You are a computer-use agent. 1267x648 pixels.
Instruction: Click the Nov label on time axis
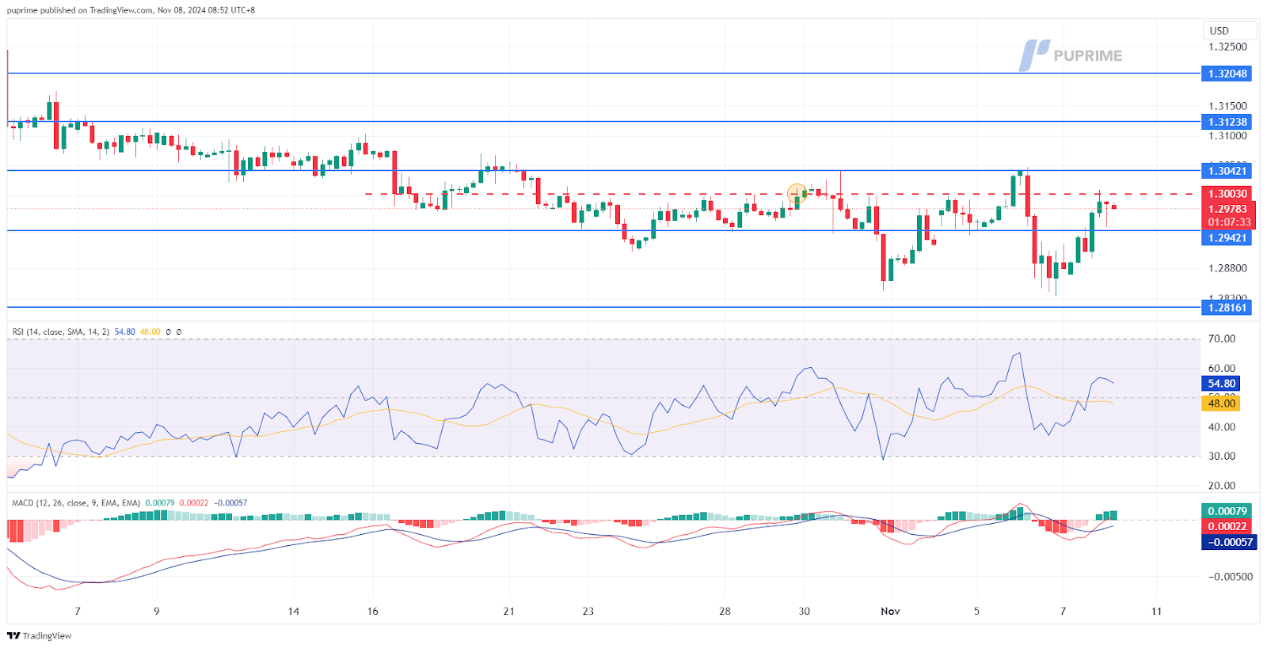(x=890, y=611)
